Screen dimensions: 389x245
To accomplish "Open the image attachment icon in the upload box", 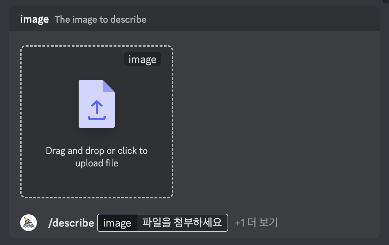I will click(97, 103).
